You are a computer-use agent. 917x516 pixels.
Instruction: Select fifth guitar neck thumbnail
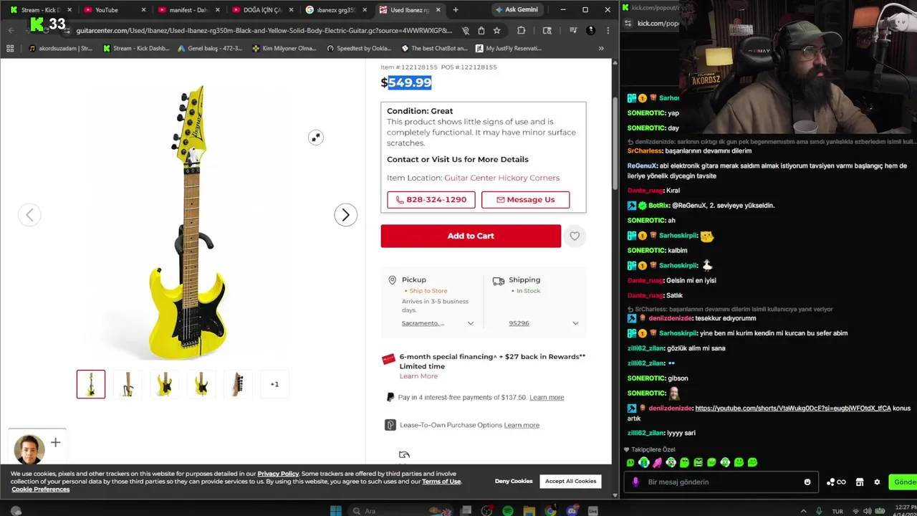click(x=238, y=384)
